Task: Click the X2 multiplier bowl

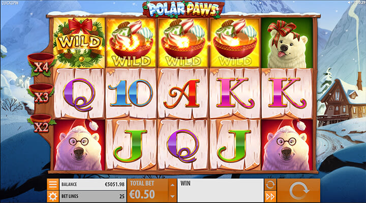Action: point(41,124)
